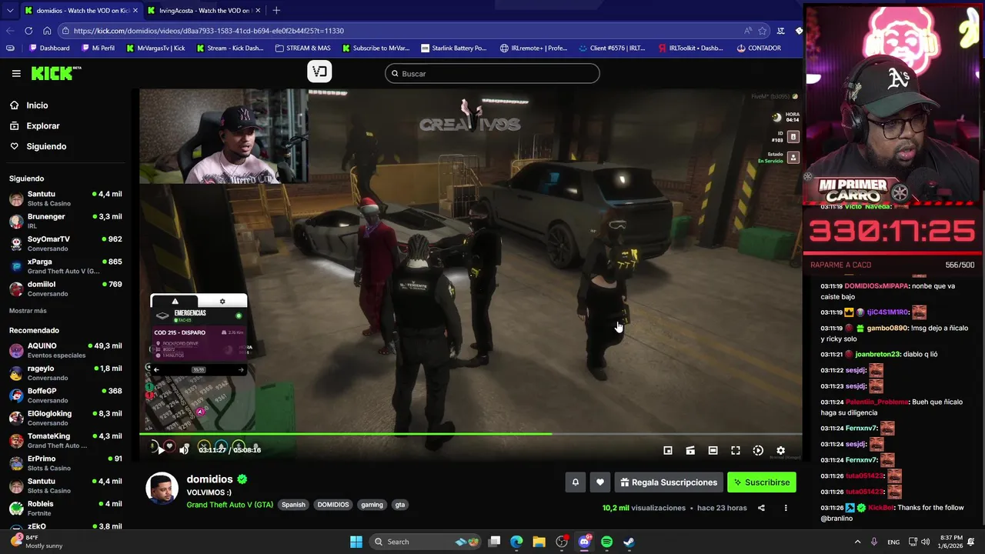The width and height of the screenshot is (985, 554).
Task: Share the video
Action: tap(761, 508)
